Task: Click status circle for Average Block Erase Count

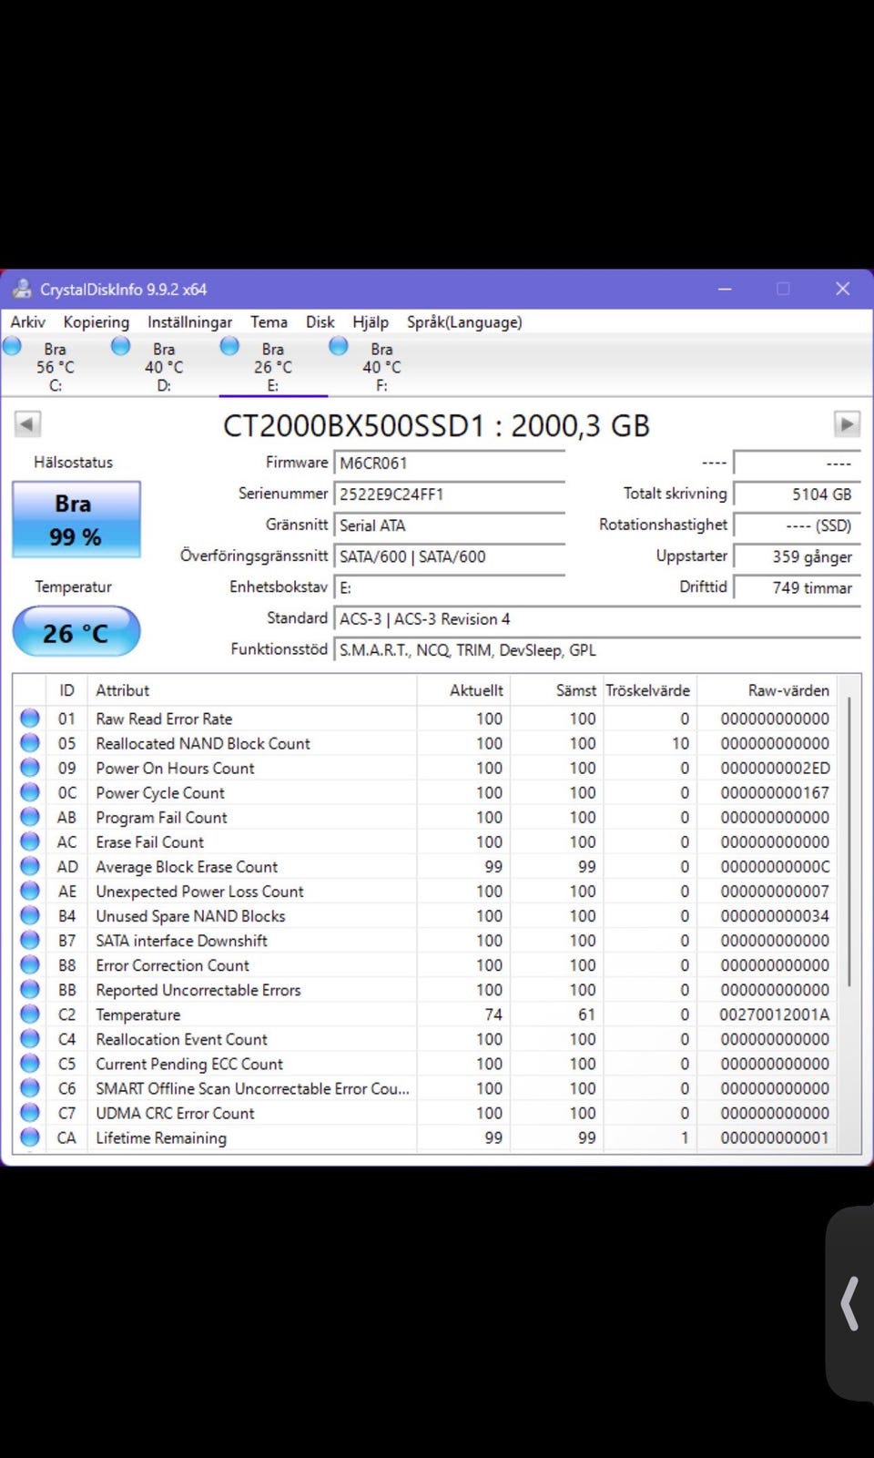Action: 30,866
